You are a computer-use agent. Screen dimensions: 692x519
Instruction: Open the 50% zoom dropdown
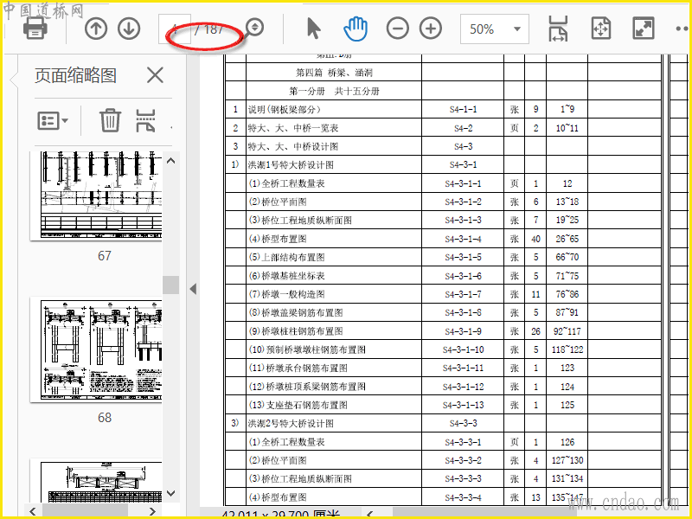(x=495, y=29)
